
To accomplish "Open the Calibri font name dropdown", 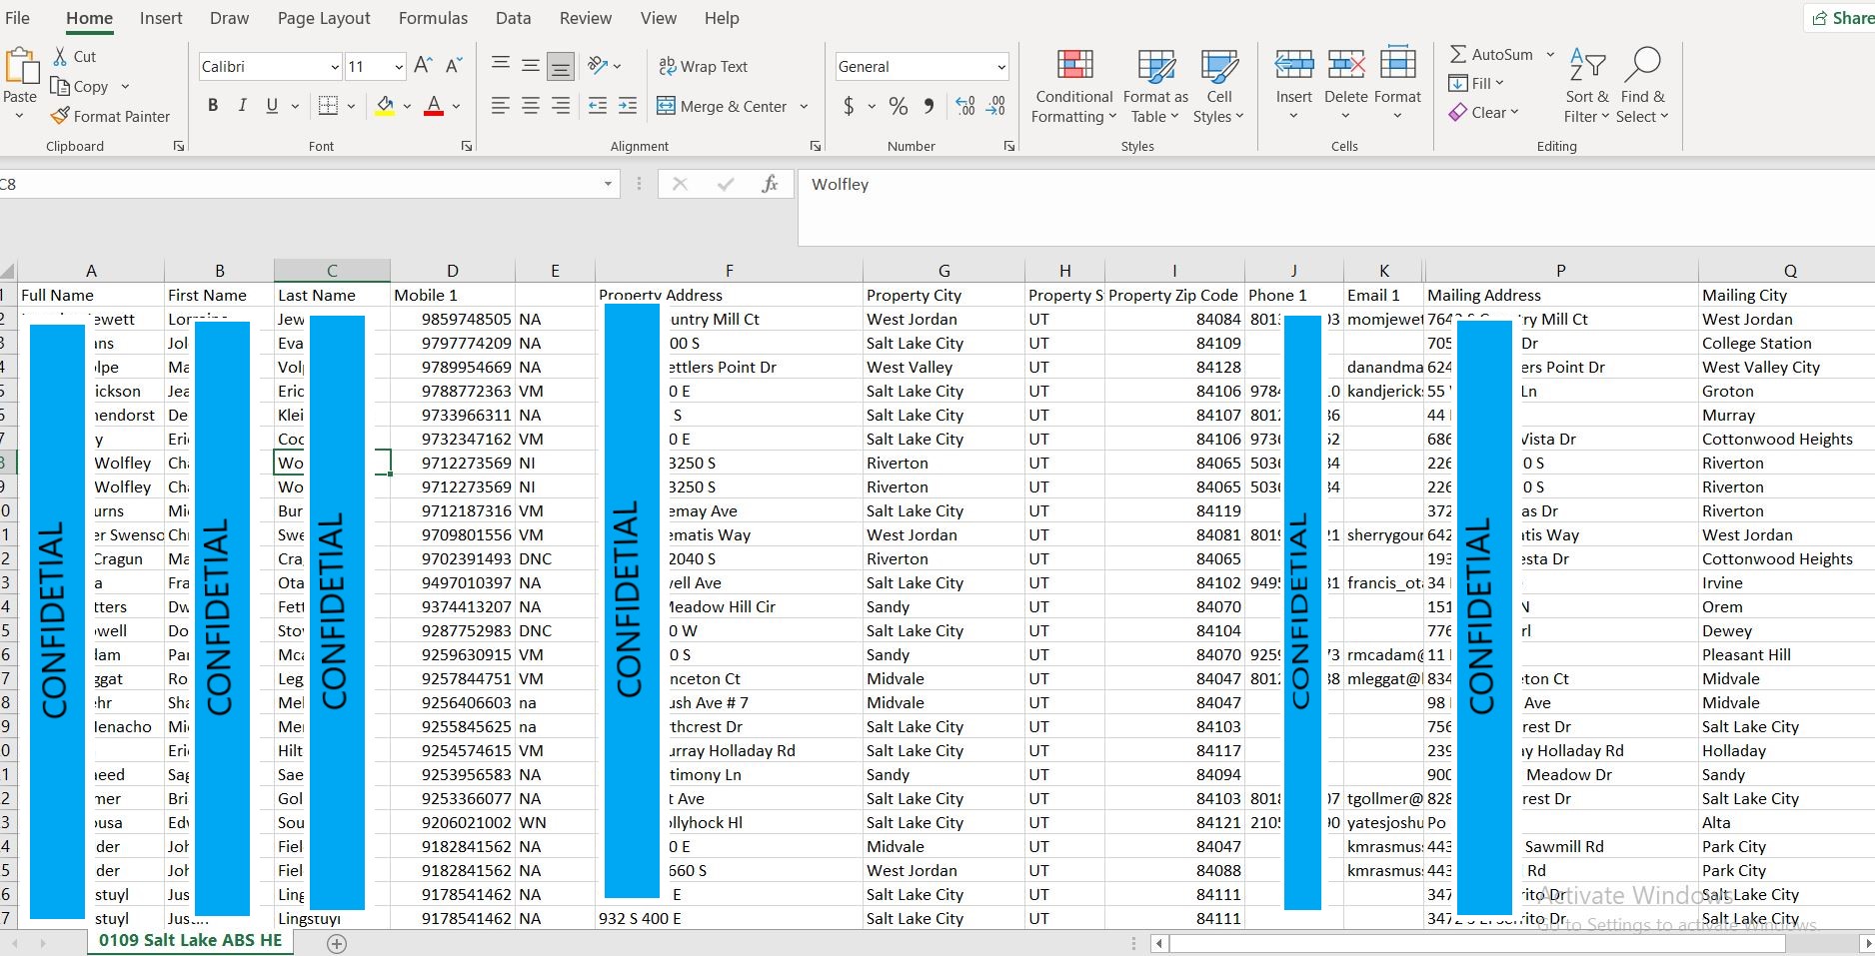I will [335, 67].
